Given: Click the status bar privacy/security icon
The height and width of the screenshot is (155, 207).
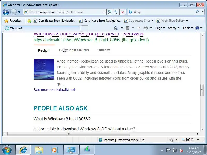Looking at the screenshot, I should tap(172, 140).
